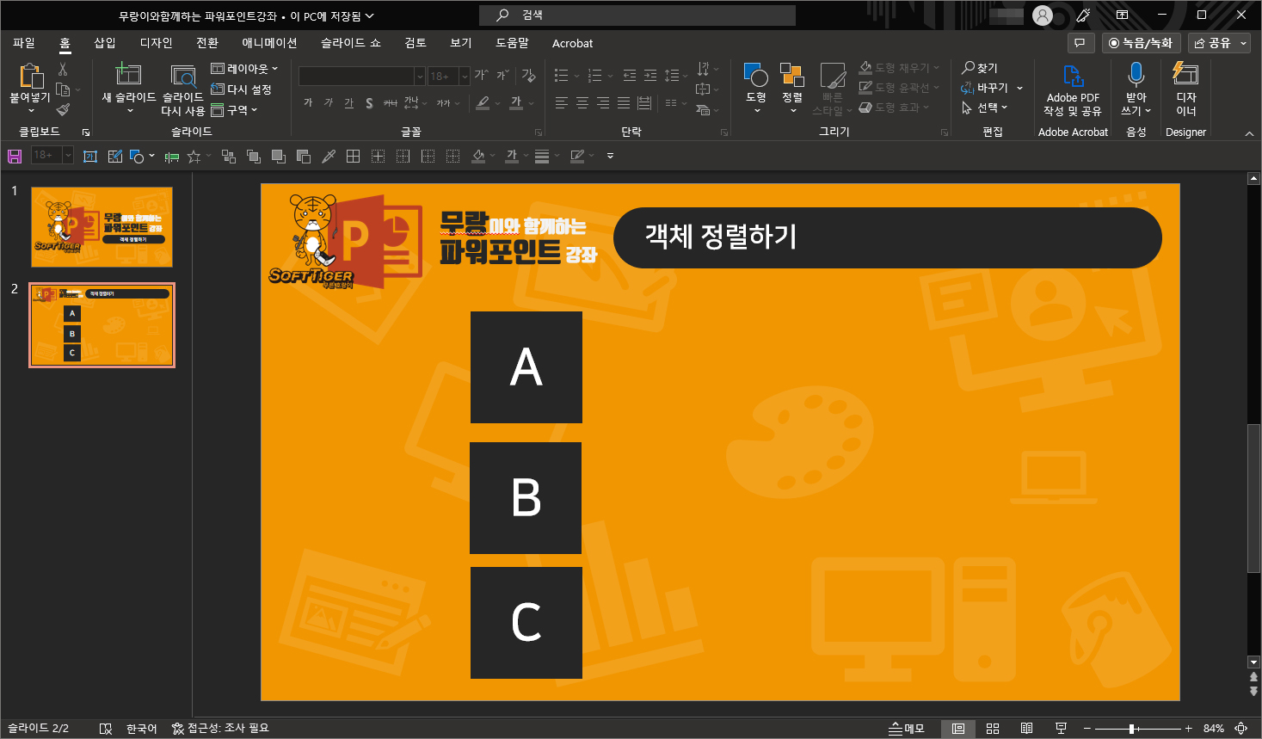The image size is (1262, 739).
Task: Click the font color swatch in ribbon
Action: point(516,103)
